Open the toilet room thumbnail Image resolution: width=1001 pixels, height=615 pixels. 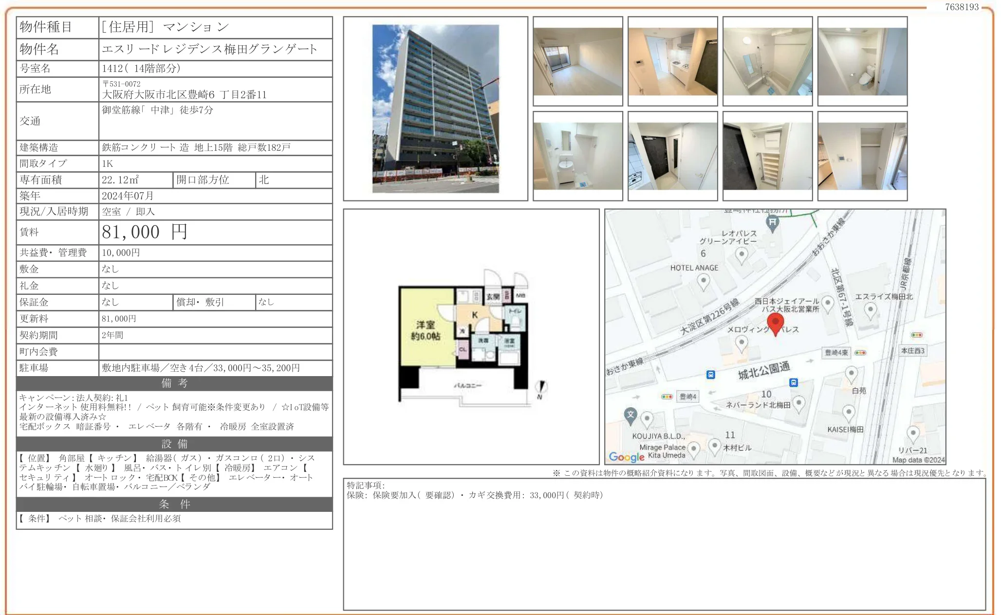pyautogui.click(x=862, y=61)
